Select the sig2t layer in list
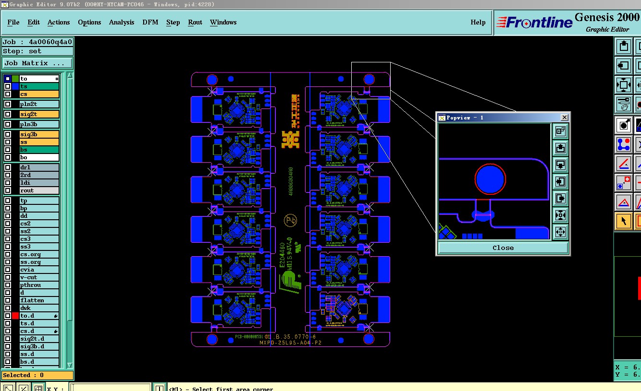The image size is (641, 391). (x=39, y=114)
